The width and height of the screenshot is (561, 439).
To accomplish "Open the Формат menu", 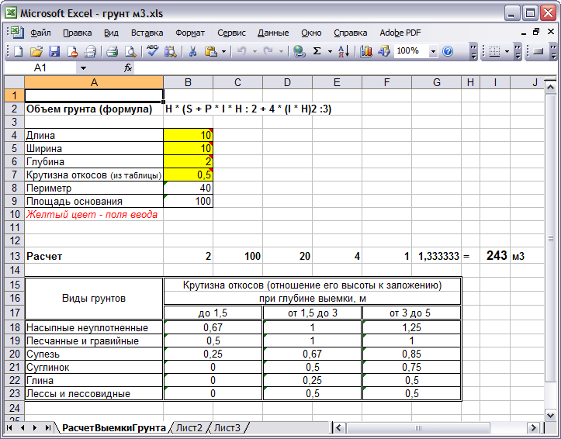I will click(x=190, y=33).
